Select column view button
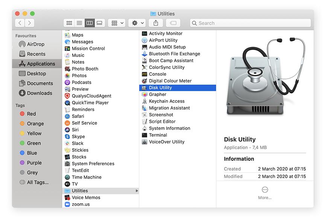Image resolution: width=325 pixels, height=219 pixels. tap(90, 23)
